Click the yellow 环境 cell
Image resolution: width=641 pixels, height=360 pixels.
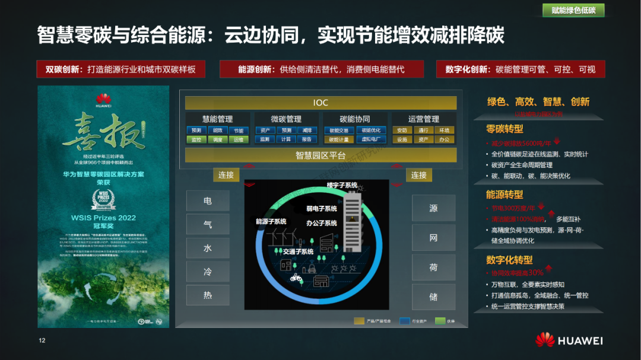[445, 130]
